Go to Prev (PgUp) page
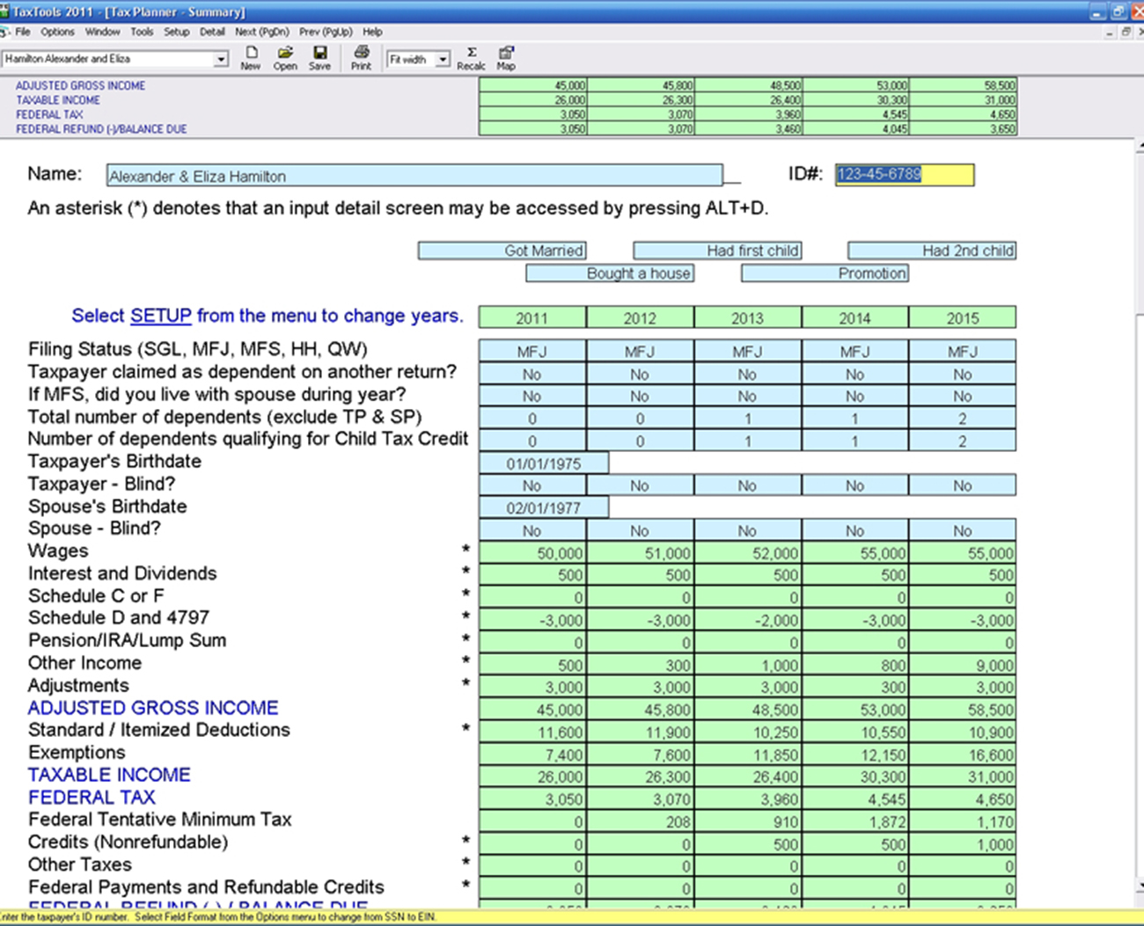Screen dimensions: 1144x926 326,32
